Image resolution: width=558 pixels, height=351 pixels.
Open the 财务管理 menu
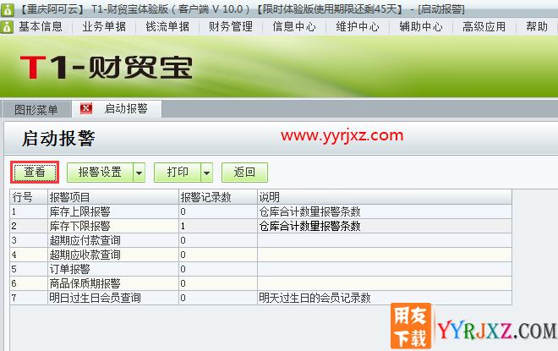click(231, 27)
